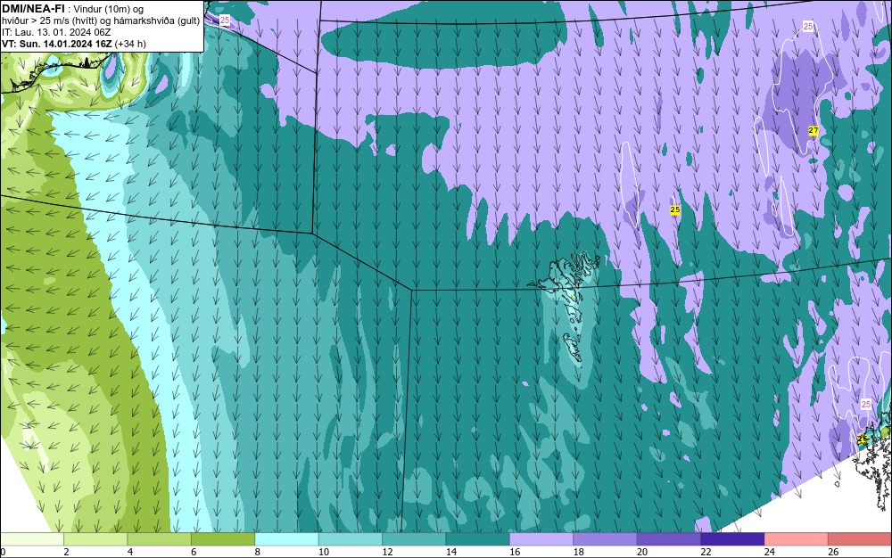892x558 pixels.
Task: Click the "VT: Sun. 14.01.2024 16Z" valid time
Action: point(57,44)
